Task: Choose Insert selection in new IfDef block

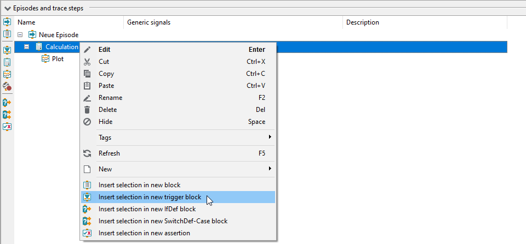Action: (x=178, y=209)
